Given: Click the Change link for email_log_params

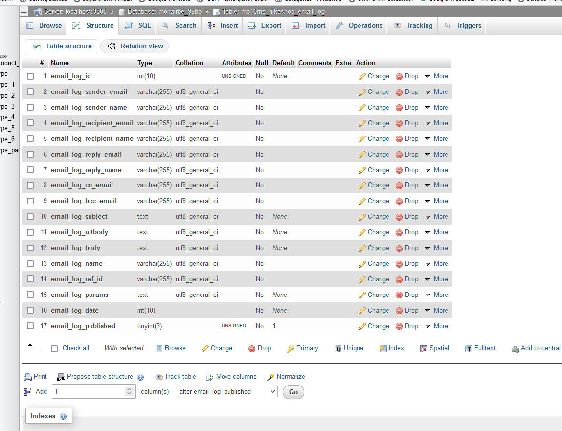Looking at the screenshot, I should (x=378, y=295).
